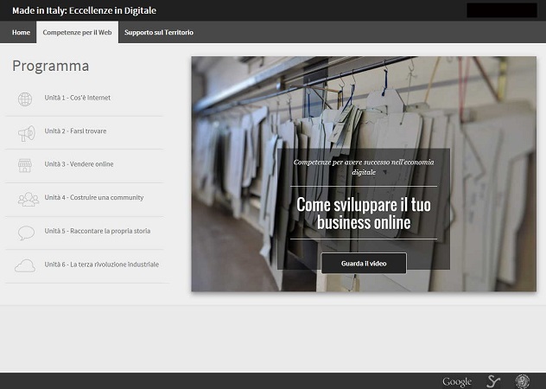Screen dimensions: 546x389
Task: Click the Google logo in the footer
Action: tap(457, 382)
